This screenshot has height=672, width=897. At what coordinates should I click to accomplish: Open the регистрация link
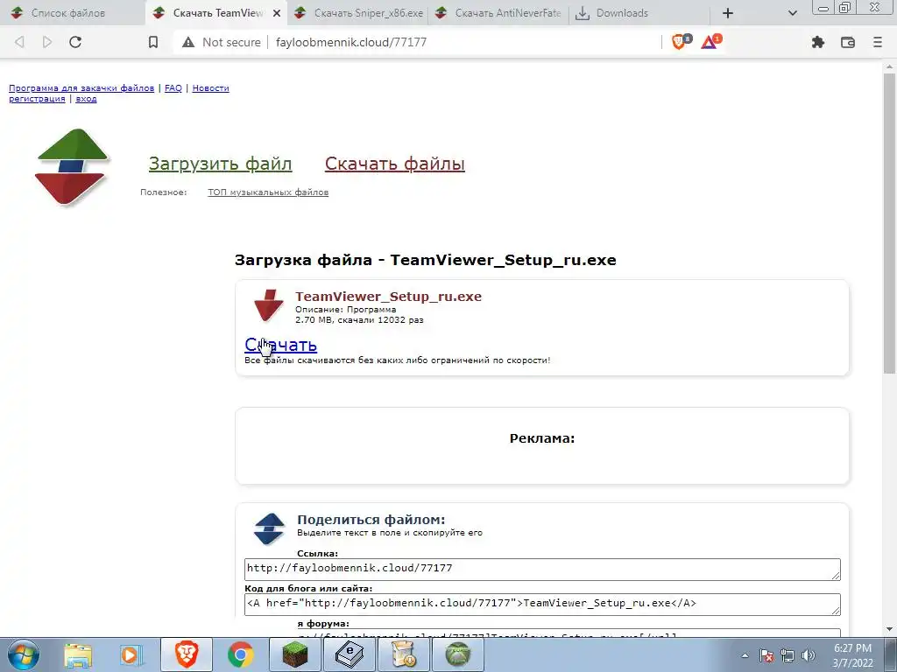pos(37,98)
